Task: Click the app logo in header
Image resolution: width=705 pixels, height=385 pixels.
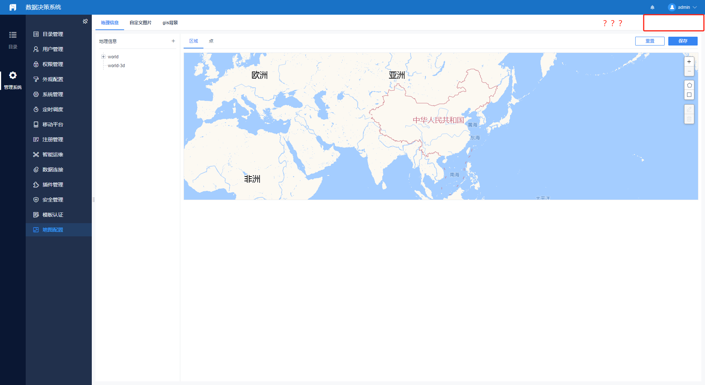Action: click(13, 7)
